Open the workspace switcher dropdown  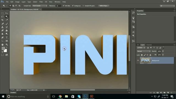[167, 6]
